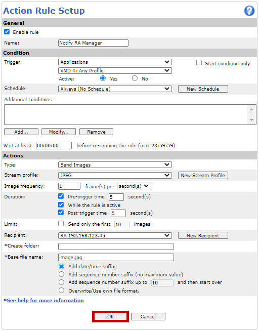Click the Remove condition button
Screen dimensions: 259x331
click(x=96, y=132)
